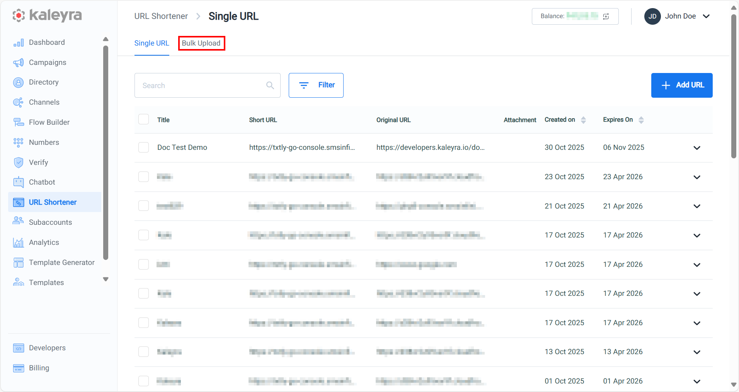Go to Campaigns in the sidebar
The height and width of the screenshot is (392, 739).
tap(48, 63)
